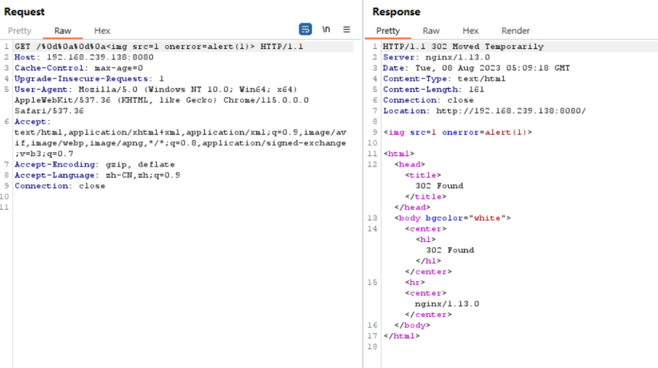Click the Content-Length: 161 line
This screenshot has width=658, height=368.
tap(434, 89)
